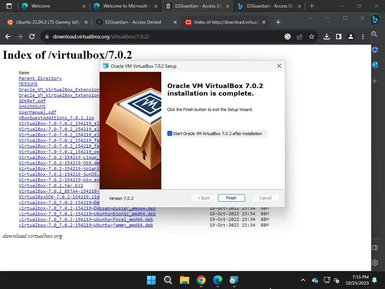
Task: Download VirtualBox-7.0.2.tar.bz2
Action: [51, 186]
